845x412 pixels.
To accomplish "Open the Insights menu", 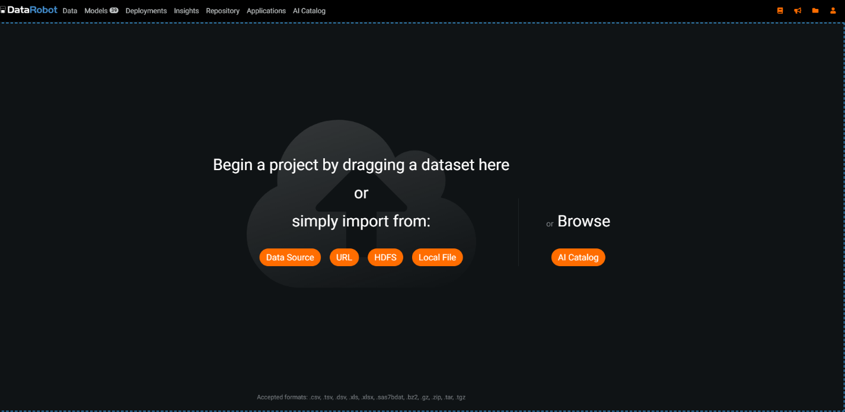I will pyautogui.click(x=186, y=11).
